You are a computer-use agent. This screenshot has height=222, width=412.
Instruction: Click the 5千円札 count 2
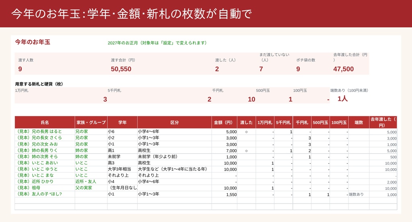tap(209, 99)
